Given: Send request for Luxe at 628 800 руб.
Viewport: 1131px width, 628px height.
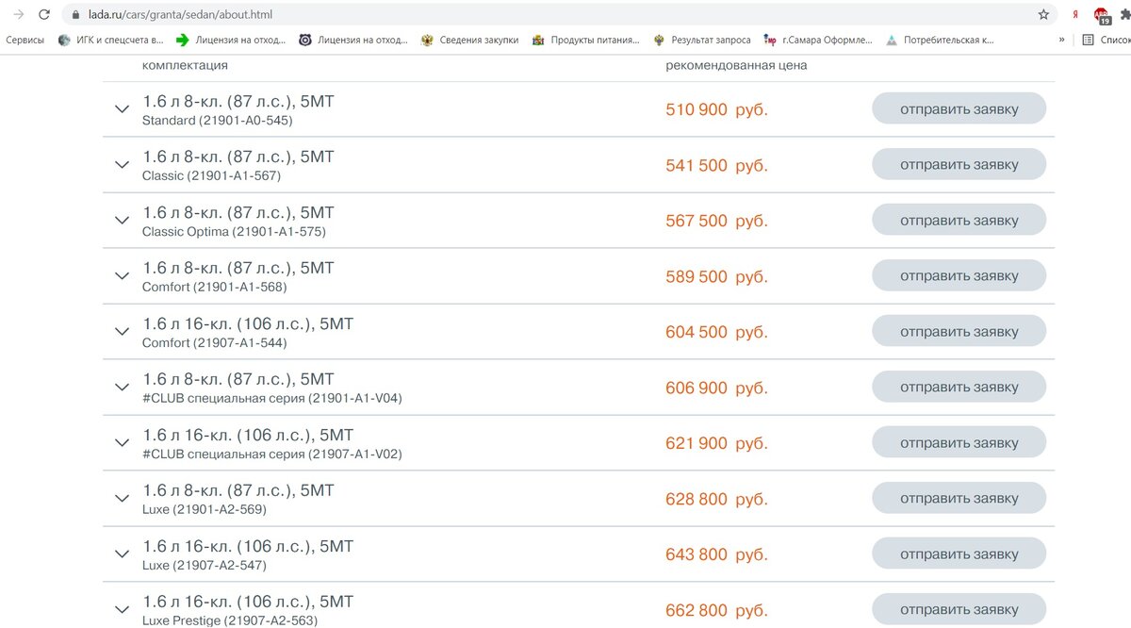Looking at the screenshot, I should 959,498.
